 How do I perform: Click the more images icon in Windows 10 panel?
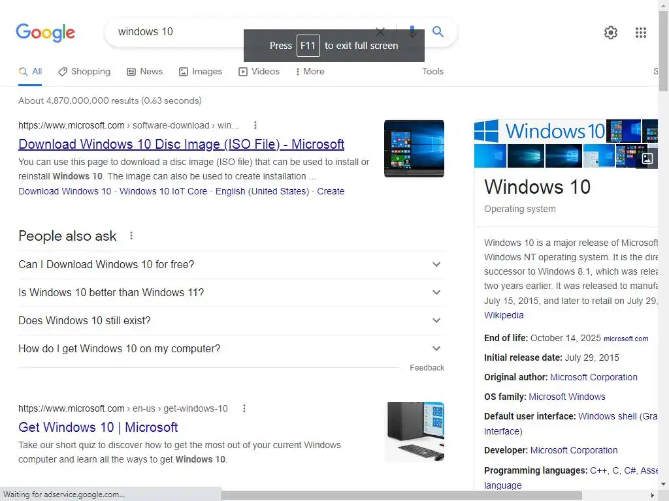pyautogui.click(x=647, y=159)
